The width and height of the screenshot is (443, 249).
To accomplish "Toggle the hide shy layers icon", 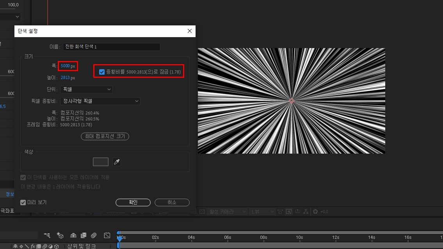I will click(73, 235).
